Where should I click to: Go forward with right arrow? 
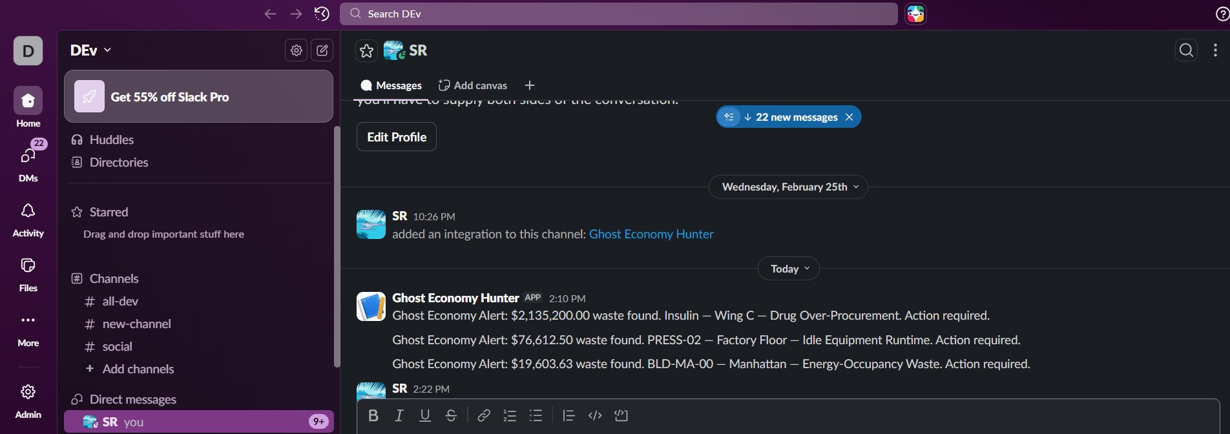tap(296, 14)
